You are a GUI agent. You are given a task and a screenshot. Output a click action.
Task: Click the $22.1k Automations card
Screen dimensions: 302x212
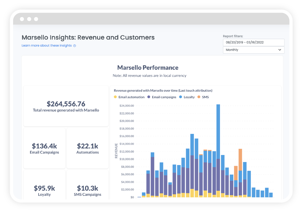(x=88, y=148)
